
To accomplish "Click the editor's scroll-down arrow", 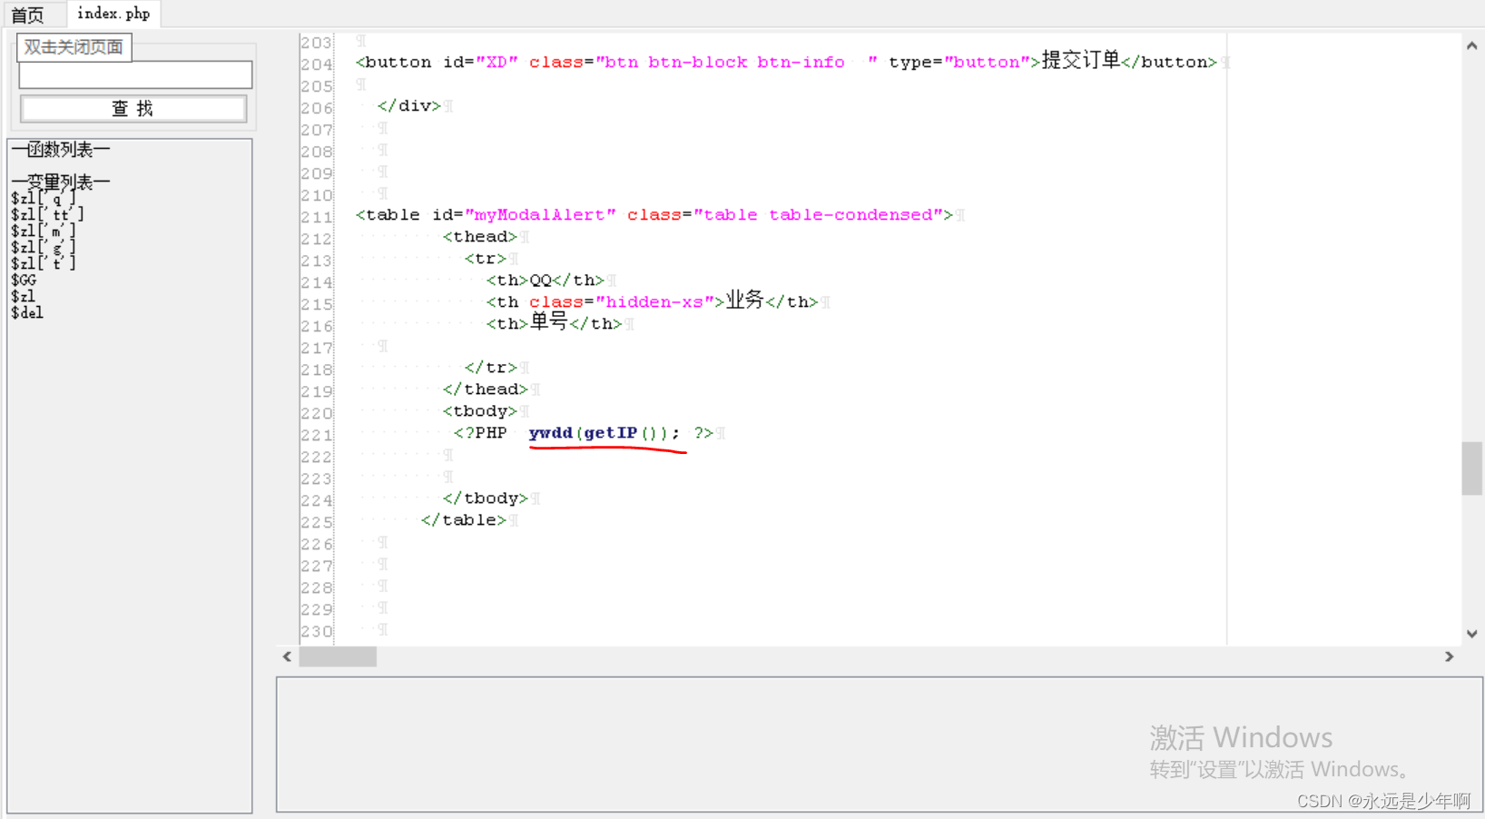I will point(1471,634).
